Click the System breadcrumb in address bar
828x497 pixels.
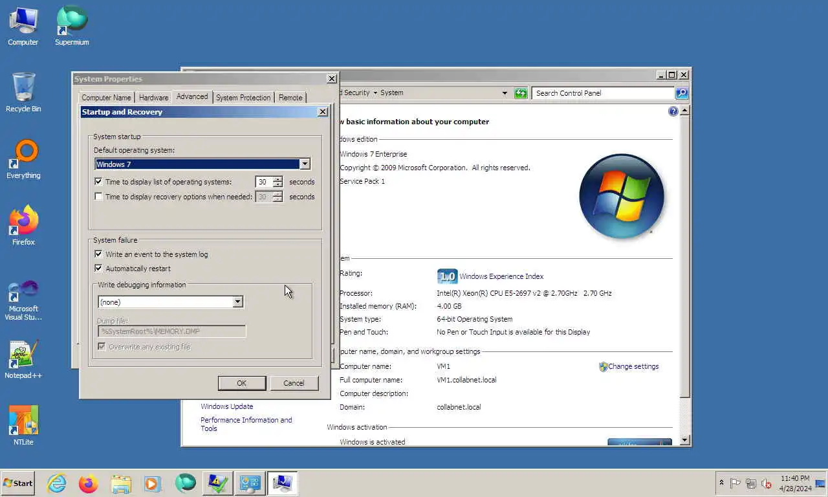pyautogui.click(x=392, y=93)
